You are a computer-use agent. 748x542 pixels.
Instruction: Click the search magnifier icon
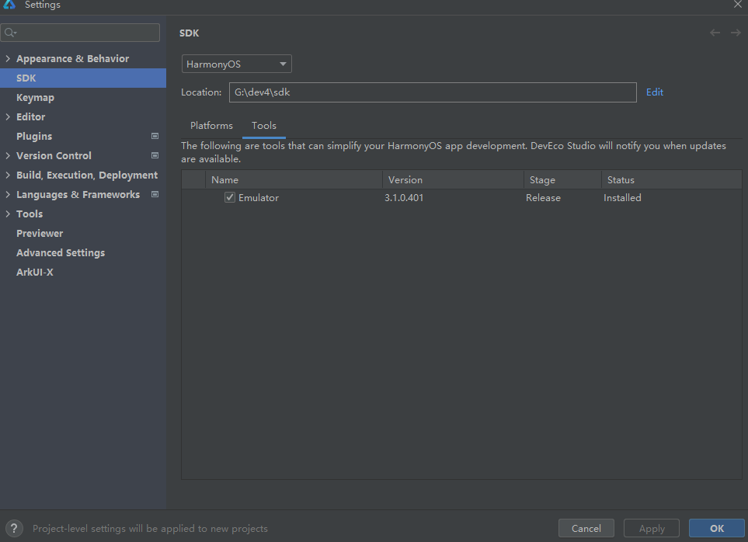coord(10,33)
